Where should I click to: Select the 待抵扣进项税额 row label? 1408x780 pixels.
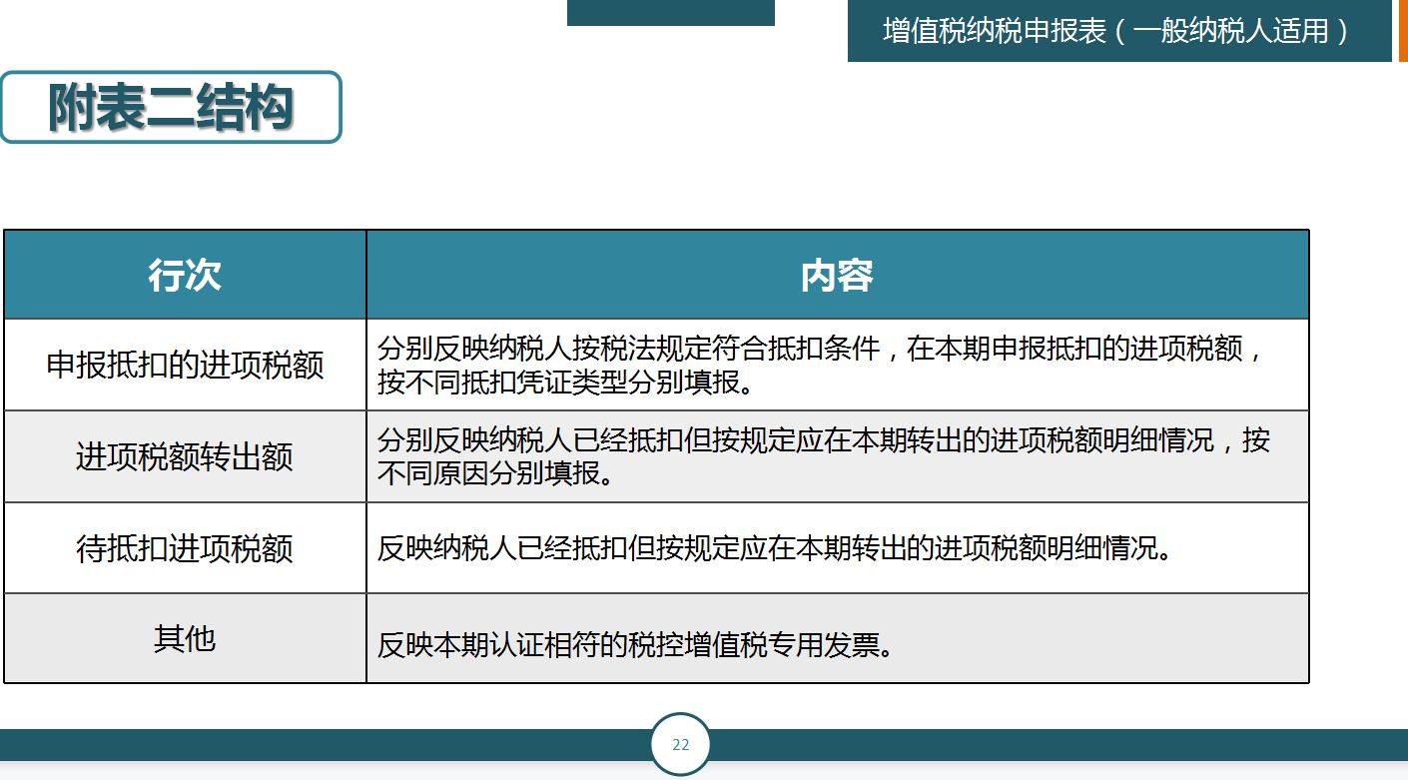185,547
